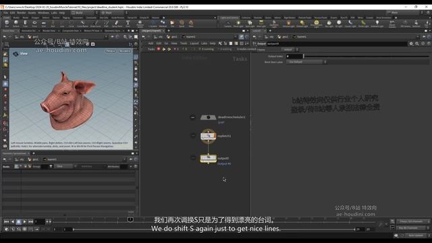432x243 pixels.
Task: Select the Spiral shelf tool
Action: tap(182, 24)
